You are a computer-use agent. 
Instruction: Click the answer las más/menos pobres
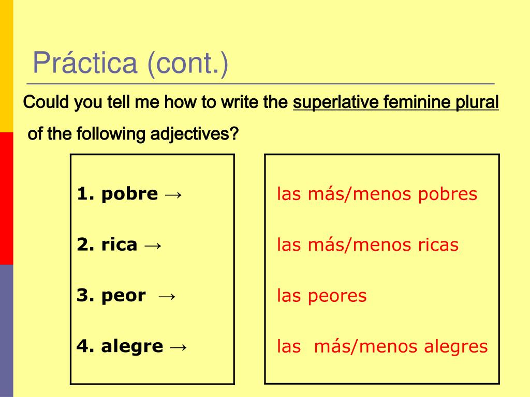pyautogui.click(x=377, y=194)
